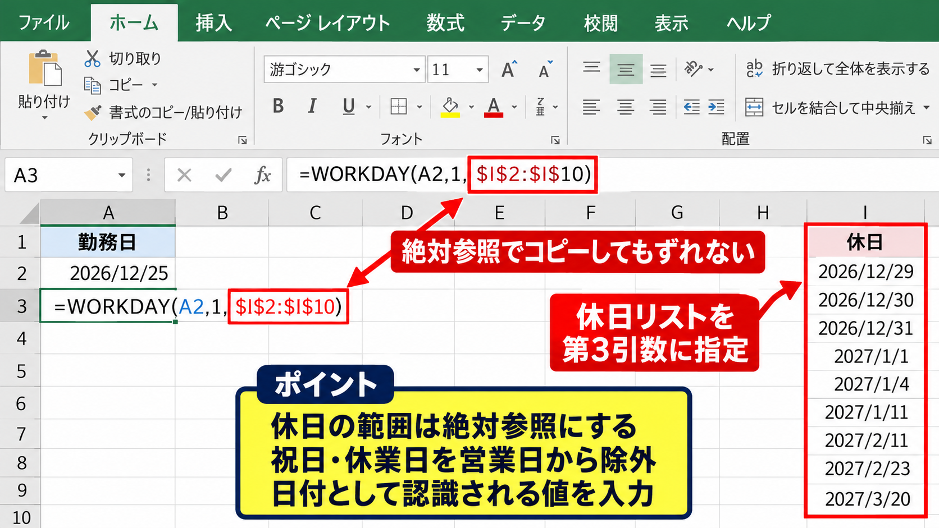Click the formula bar input field

coord(612,175)
